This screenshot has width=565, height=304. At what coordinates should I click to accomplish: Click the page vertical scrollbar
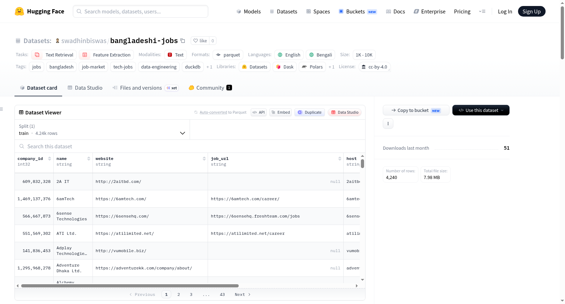(x=562, y=33)
